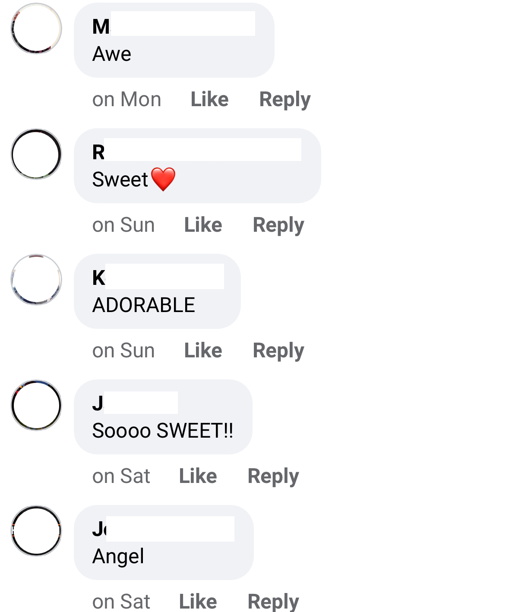
Task: Like the "Awe" comment
Action: 209,99
